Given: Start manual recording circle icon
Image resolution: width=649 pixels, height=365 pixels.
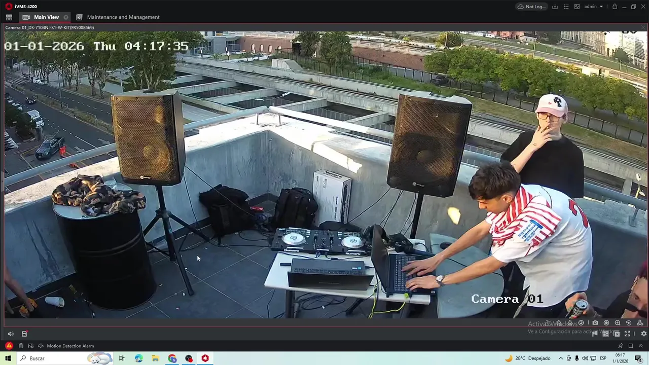Looking at the screenshot, I should coord(606,323).
